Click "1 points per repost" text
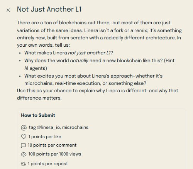The width and height of the screenshot is (193, 169). coord(48,164)
